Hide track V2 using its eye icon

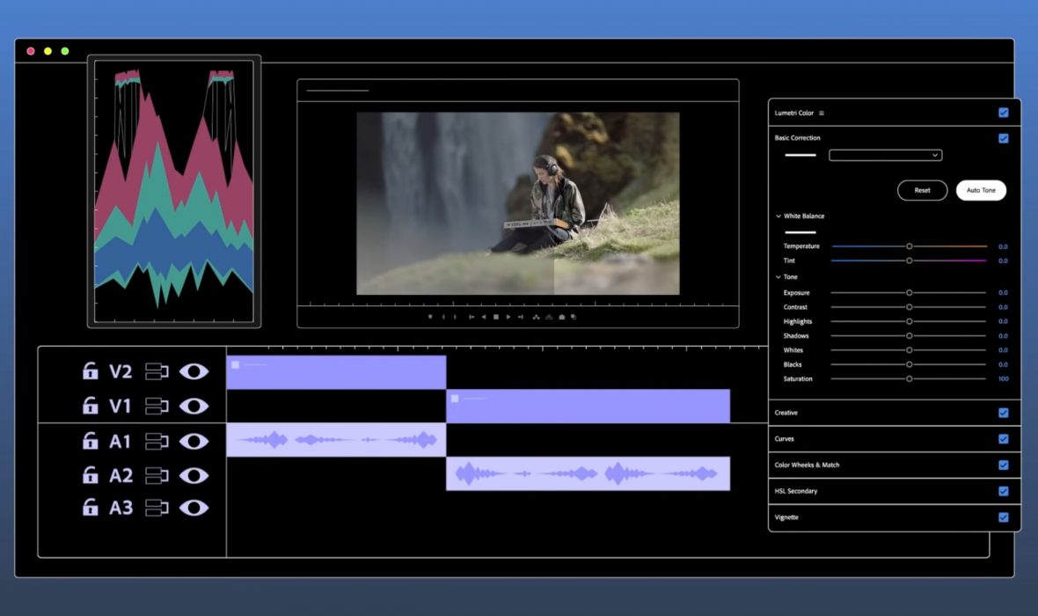click(194, 371)
